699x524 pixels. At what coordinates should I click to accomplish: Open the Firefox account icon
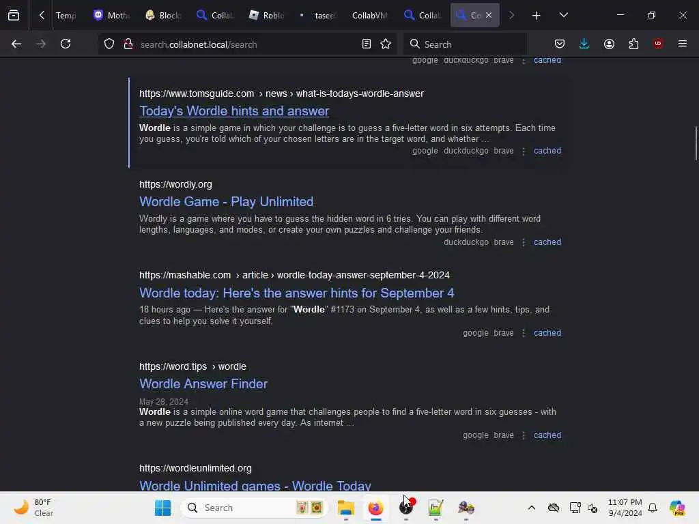609,44
